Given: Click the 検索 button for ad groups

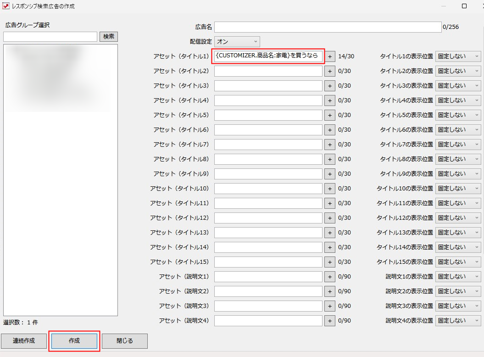Looking at the screenshot, I should pos(109,37).
